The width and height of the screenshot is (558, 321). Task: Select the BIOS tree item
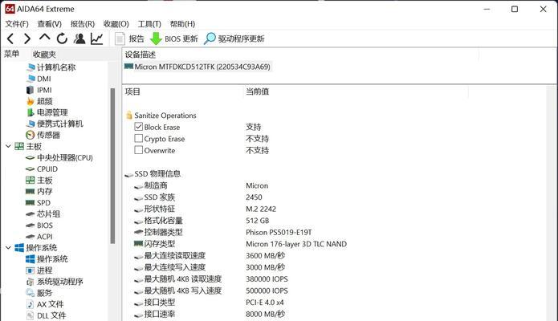45,226
